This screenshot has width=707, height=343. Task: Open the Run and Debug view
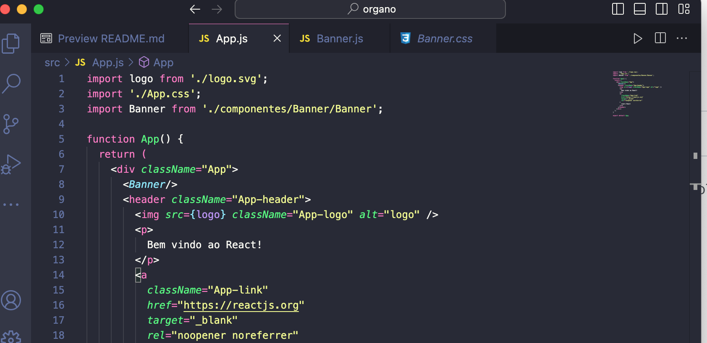(x=11, y=164)
